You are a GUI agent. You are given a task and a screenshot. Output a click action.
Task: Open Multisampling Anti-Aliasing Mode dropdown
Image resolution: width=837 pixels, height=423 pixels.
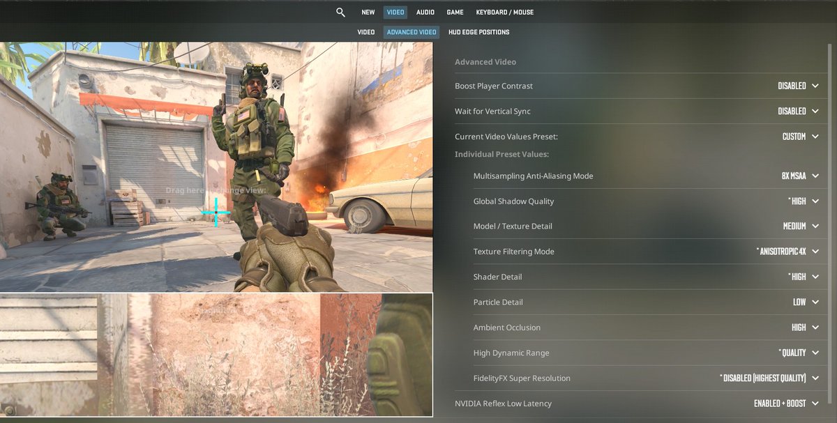800,176
